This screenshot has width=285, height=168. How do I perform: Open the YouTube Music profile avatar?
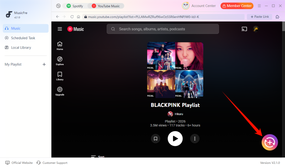(256, 29)
